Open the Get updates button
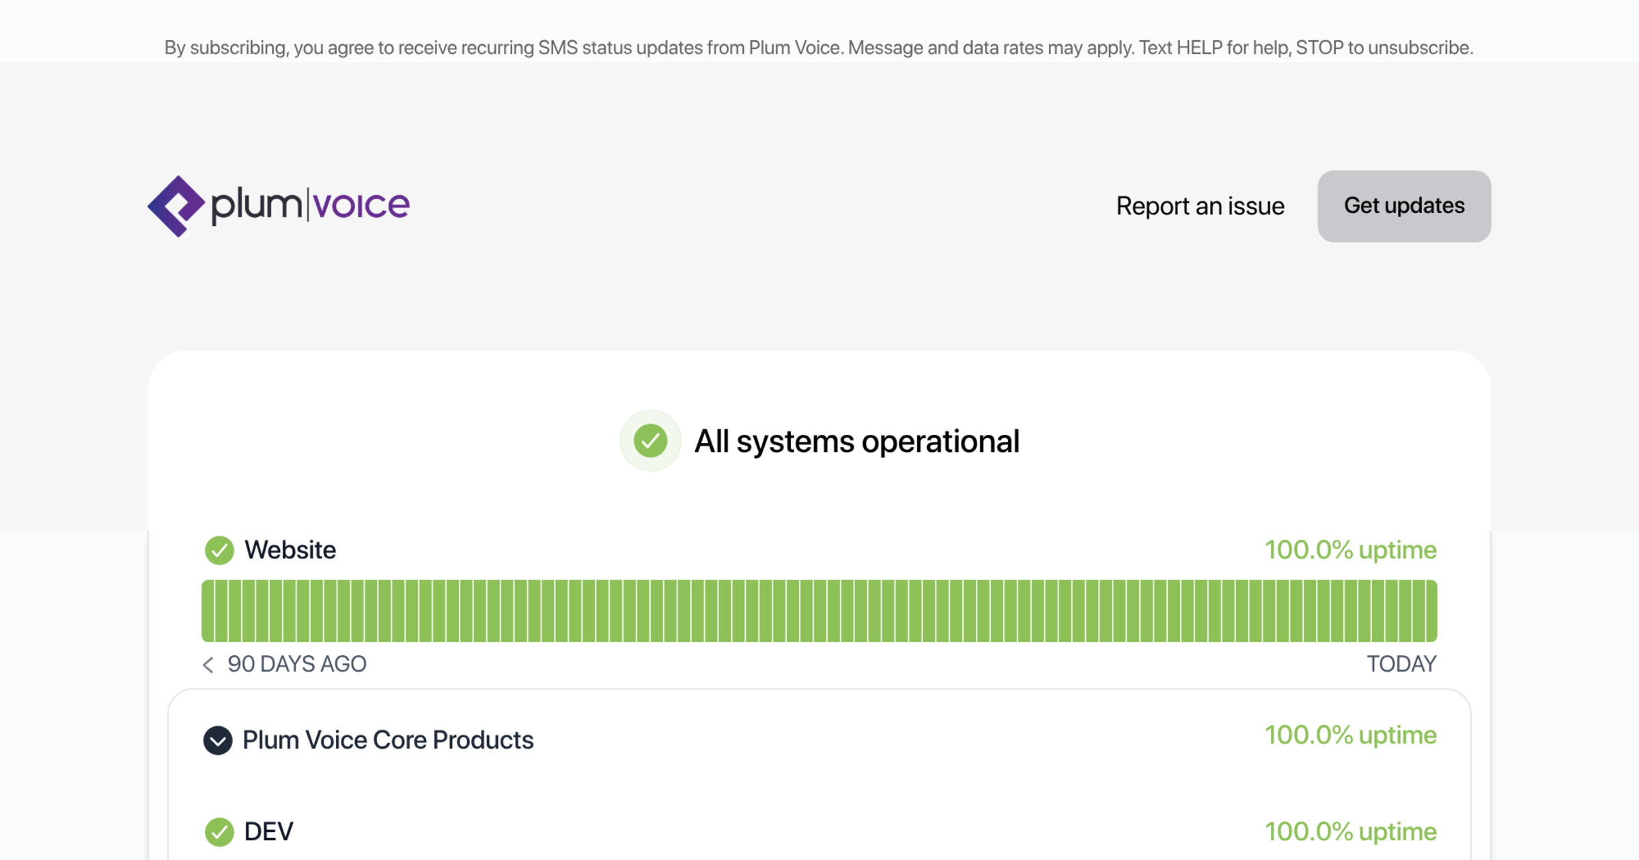The height and width of the screenshot is (860, 1639). (x=1404, y=206)
